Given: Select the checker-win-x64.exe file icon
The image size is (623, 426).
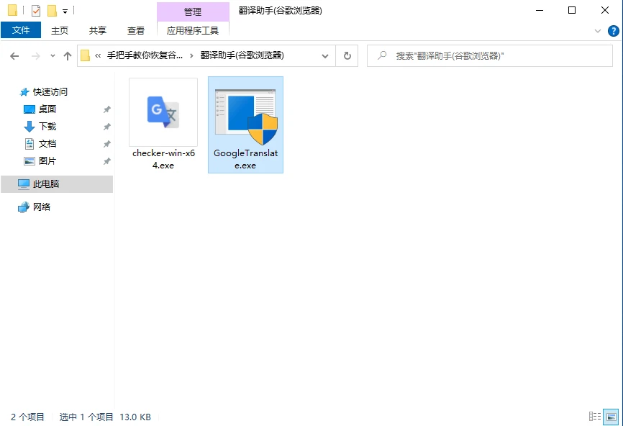Looking at the screenshot, I should pos(163,112).
